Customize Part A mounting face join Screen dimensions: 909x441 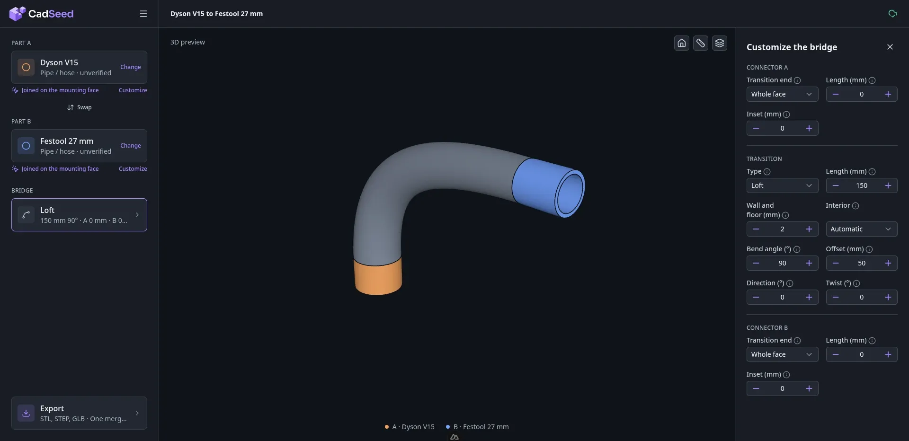(x=133, y=90)
